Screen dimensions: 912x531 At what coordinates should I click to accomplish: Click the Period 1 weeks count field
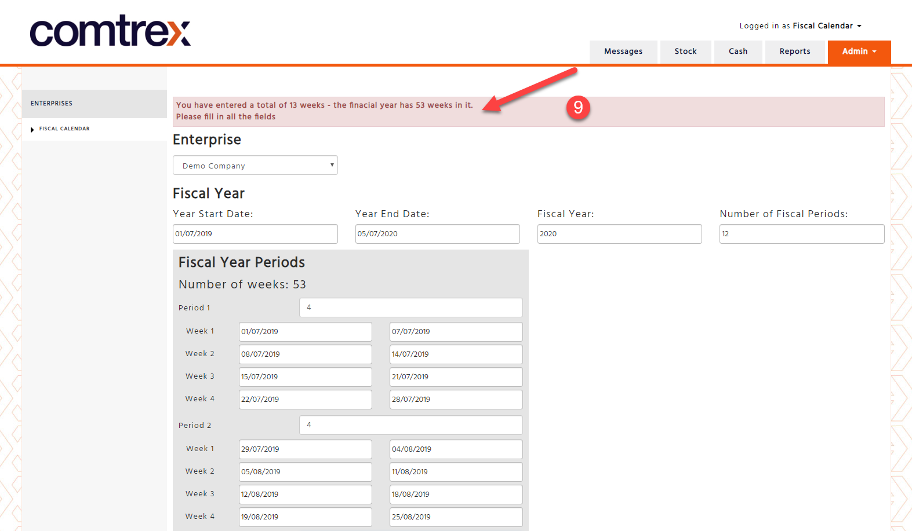(411, 307)
